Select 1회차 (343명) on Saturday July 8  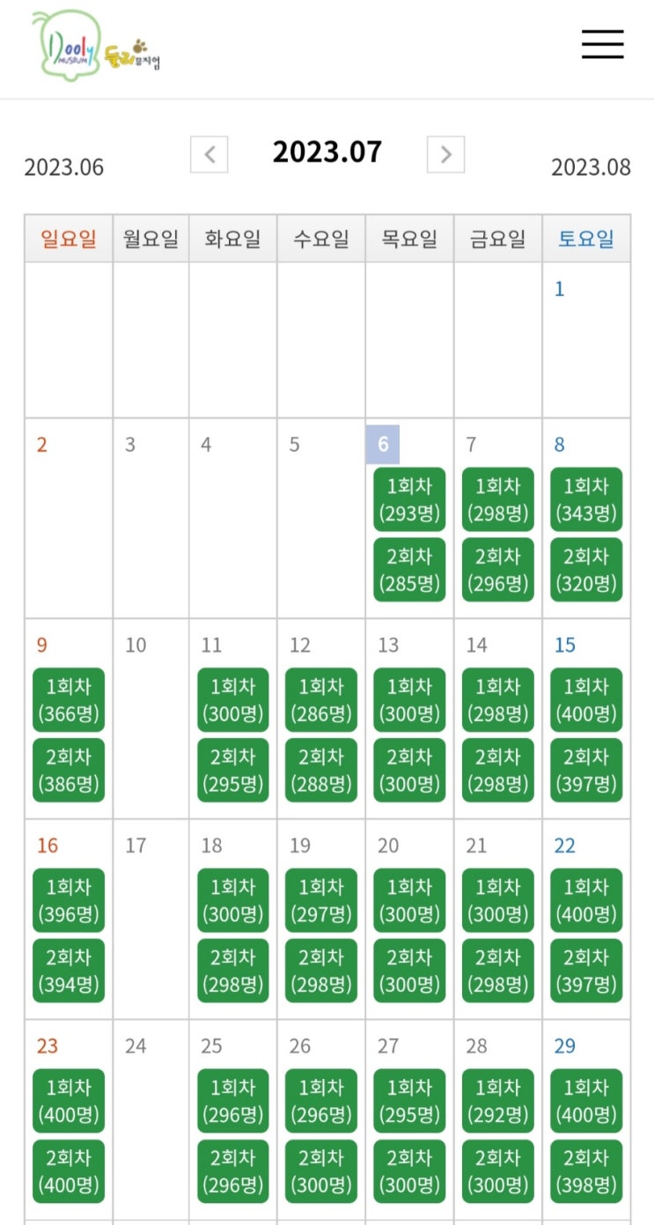pyautogui.click(x=586, y=499)
